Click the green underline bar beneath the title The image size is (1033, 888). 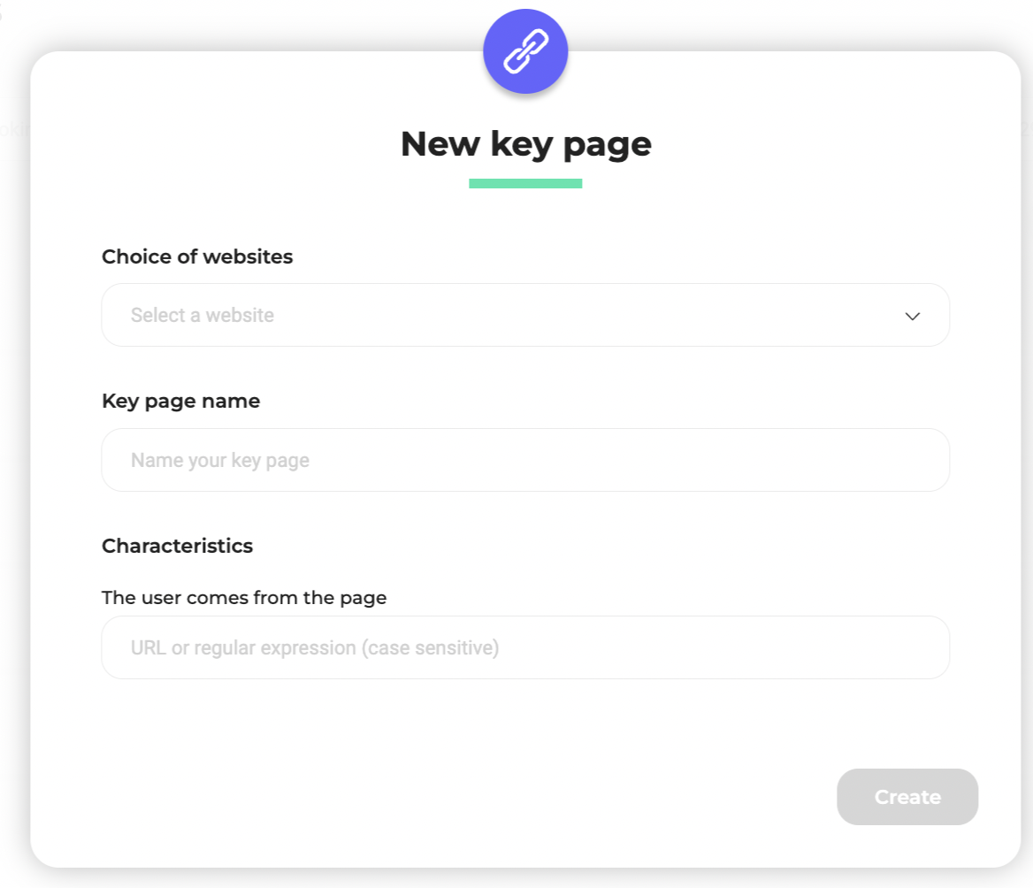click(525, 184)
